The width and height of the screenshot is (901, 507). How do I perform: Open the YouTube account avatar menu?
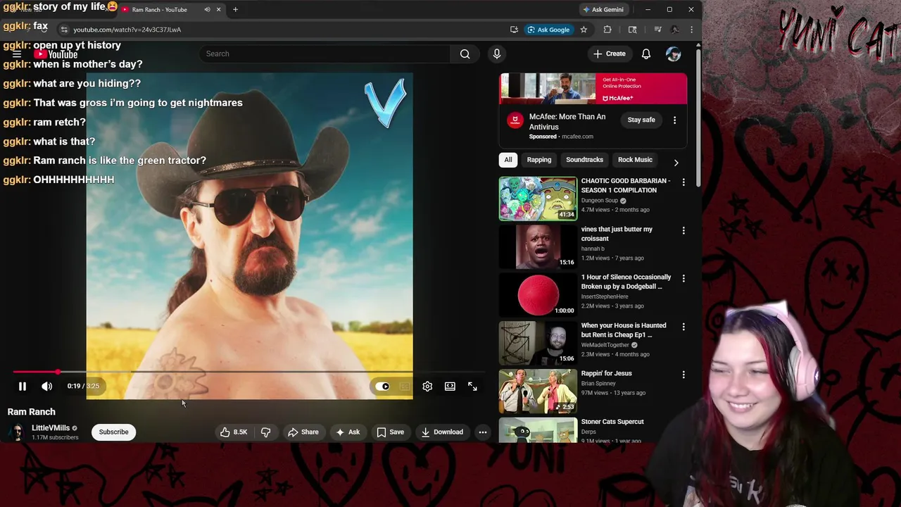pos(674,54)
